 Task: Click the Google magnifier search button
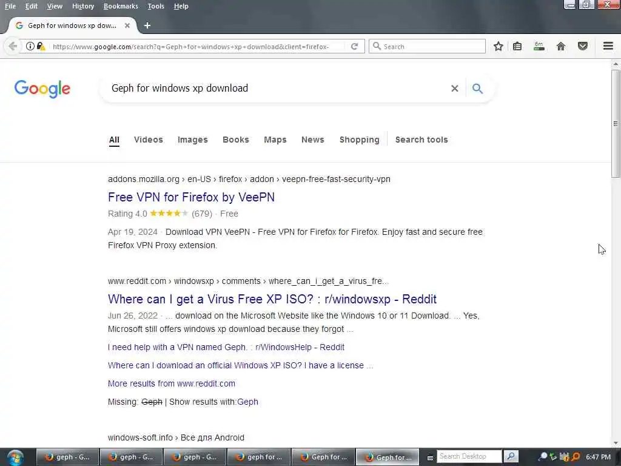click(478, 89)
